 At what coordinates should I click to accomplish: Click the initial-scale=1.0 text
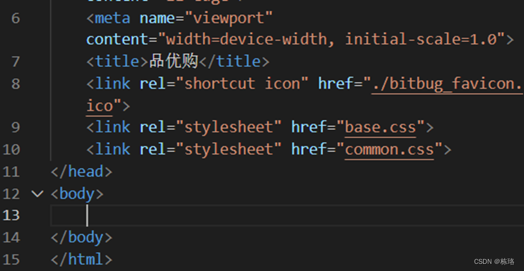[421, 39]
